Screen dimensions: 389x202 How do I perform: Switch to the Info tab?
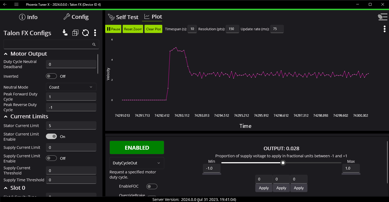point(28,17)
